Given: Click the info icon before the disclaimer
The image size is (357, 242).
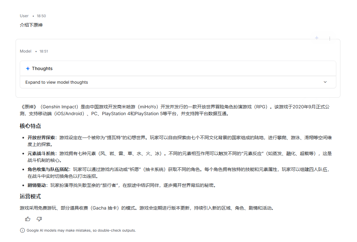Looking at the screenshot, I should pyautogui.click(x=22, y=230).
